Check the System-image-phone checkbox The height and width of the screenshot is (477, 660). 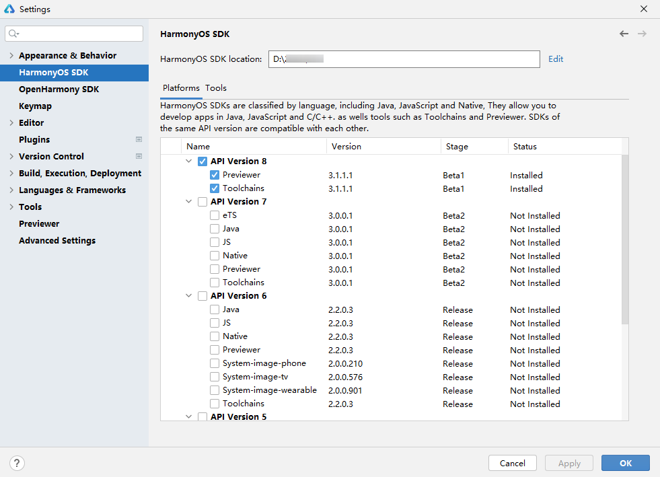point(215,363)
